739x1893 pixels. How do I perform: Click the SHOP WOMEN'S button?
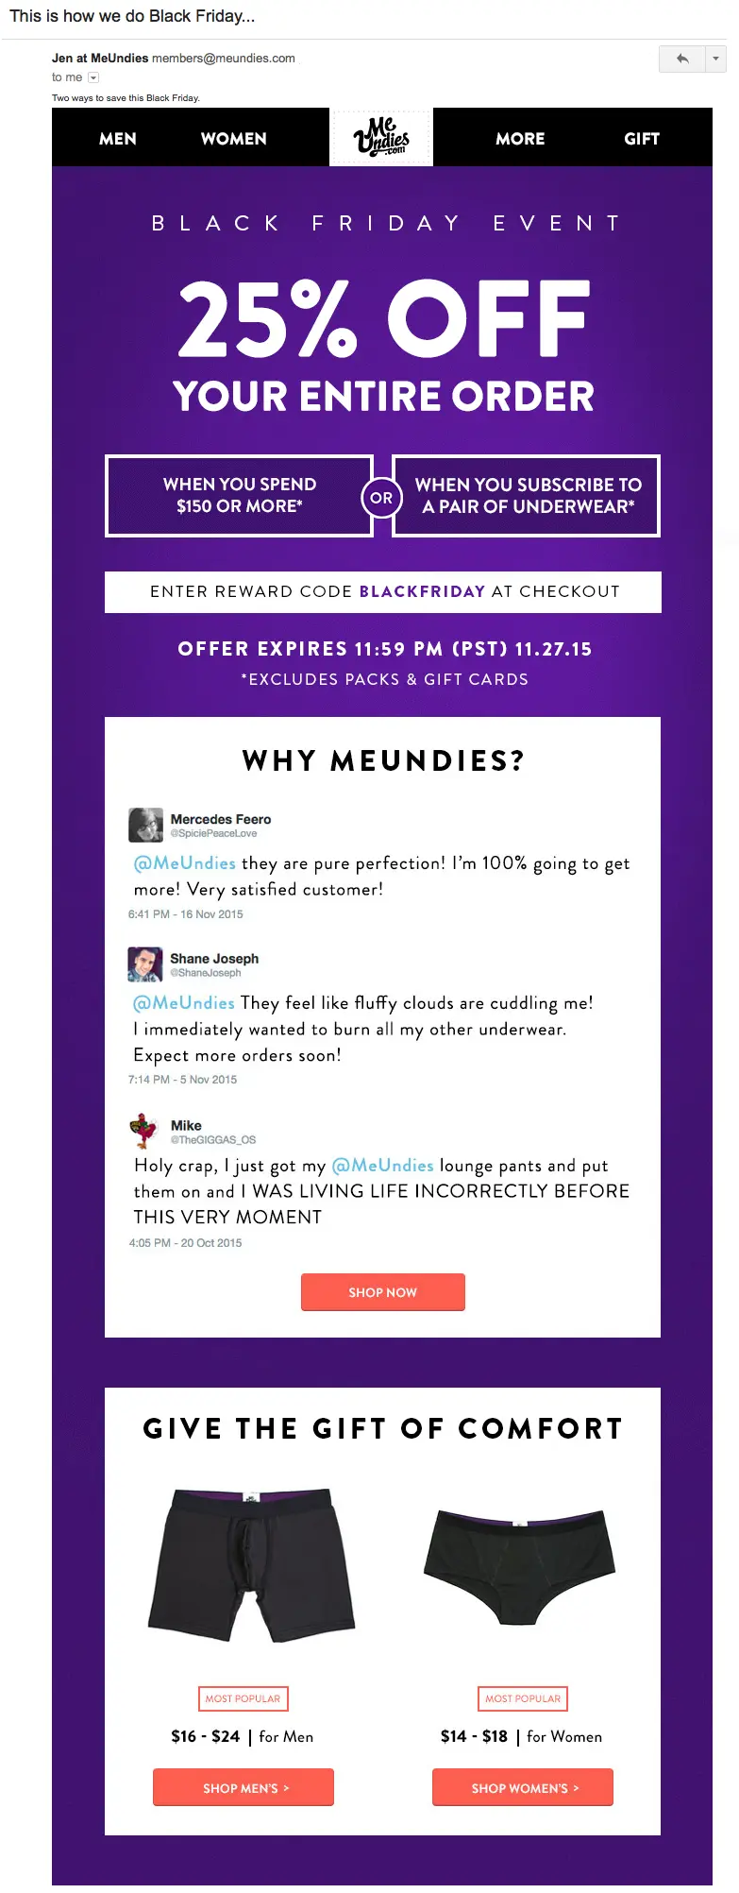click(x=523, y=1787)
